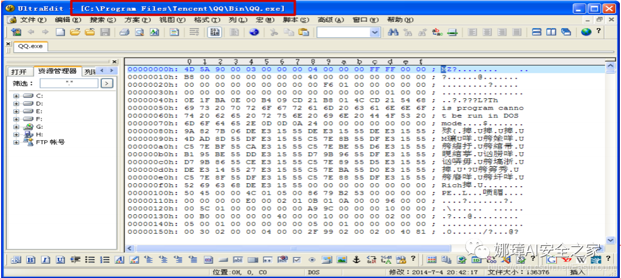Click the globe web browser icon
This screenshot has width=621, height=278.
[586, 32]
